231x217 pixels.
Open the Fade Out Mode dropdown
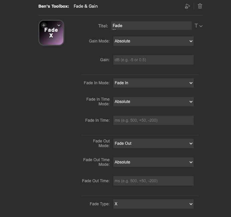pyautogui.click(x=153, y=143)
